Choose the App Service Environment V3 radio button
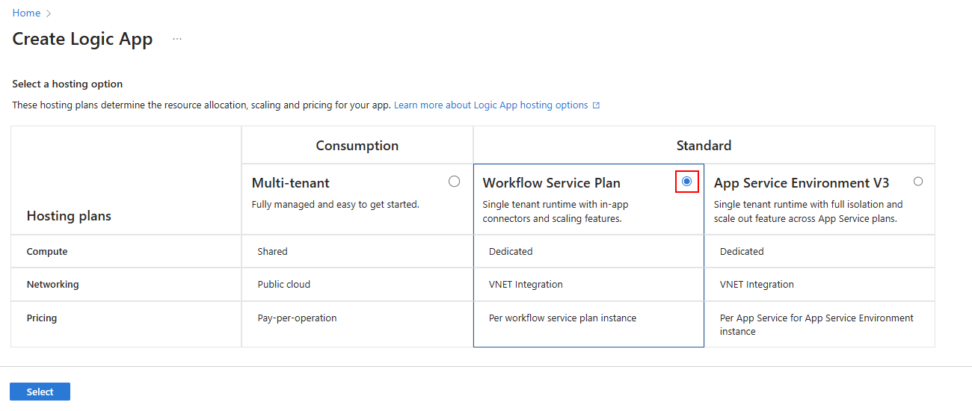 pyautogui.click(x=918, y=182)
